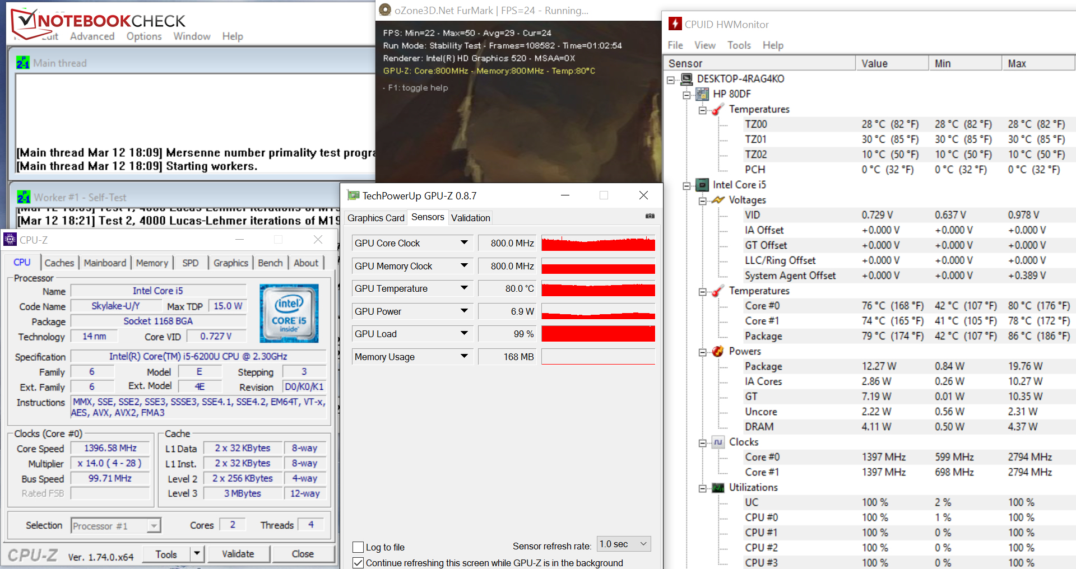The image size is (1076, 569).
Task: Click the Prime95 Worker #1 window icon
Action: pos(24,197)
